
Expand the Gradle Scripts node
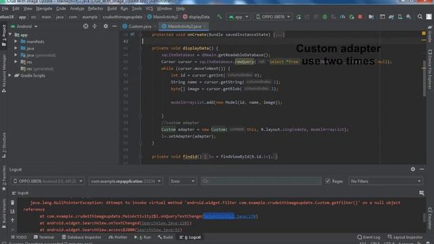[10, 75]
